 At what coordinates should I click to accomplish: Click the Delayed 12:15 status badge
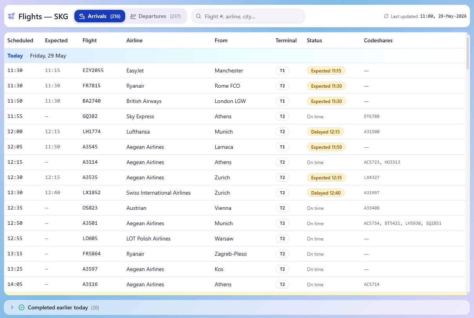(x=325, y=132)
